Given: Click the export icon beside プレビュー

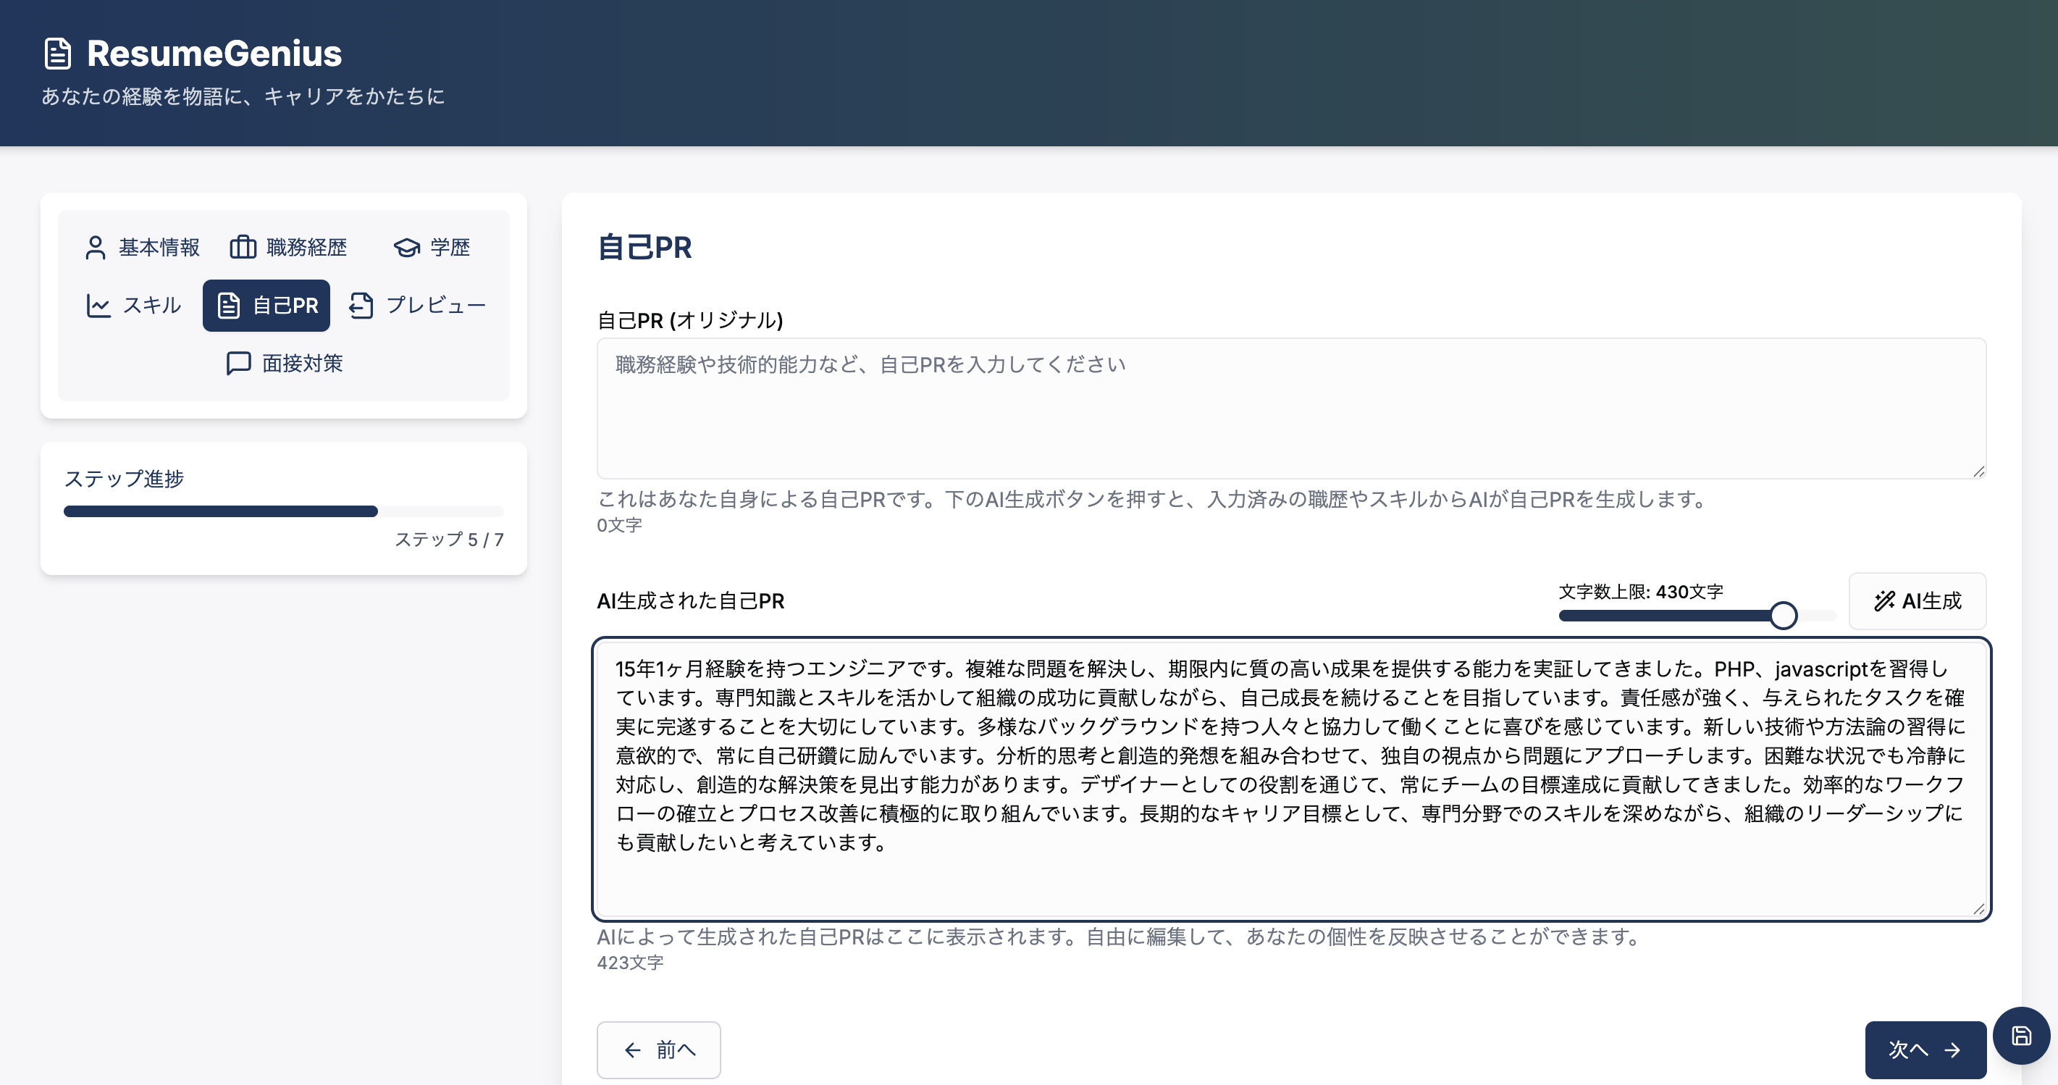Looking at the screenshot, I should pos(361,305).
